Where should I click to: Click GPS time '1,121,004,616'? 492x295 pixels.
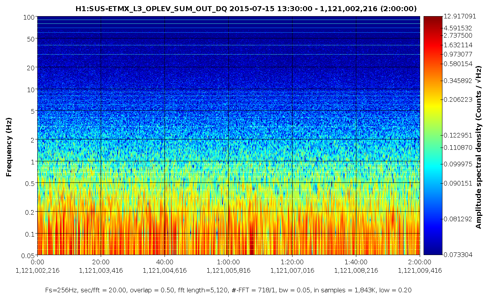point(165,270)
